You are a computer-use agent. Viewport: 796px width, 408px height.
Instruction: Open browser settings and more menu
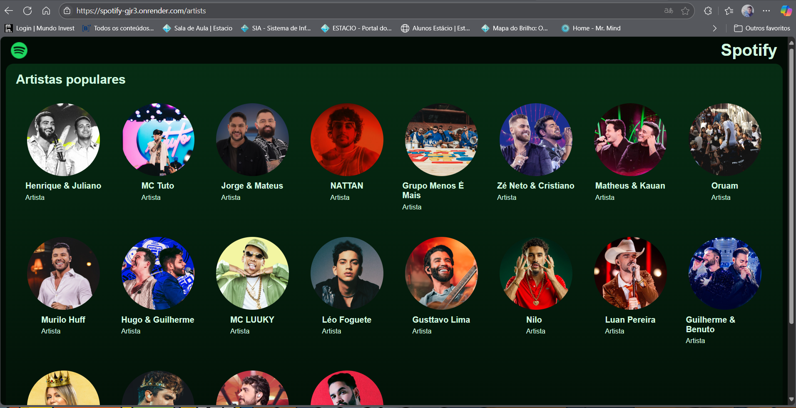pos(766,11)
